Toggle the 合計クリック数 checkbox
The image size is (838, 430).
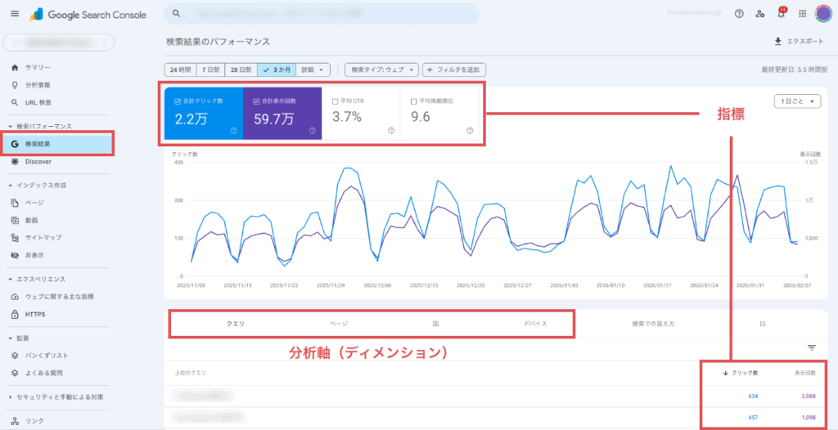click(177, 101)
